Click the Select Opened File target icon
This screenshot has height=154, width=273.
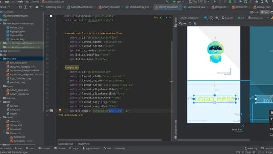[x=20, y=7]
